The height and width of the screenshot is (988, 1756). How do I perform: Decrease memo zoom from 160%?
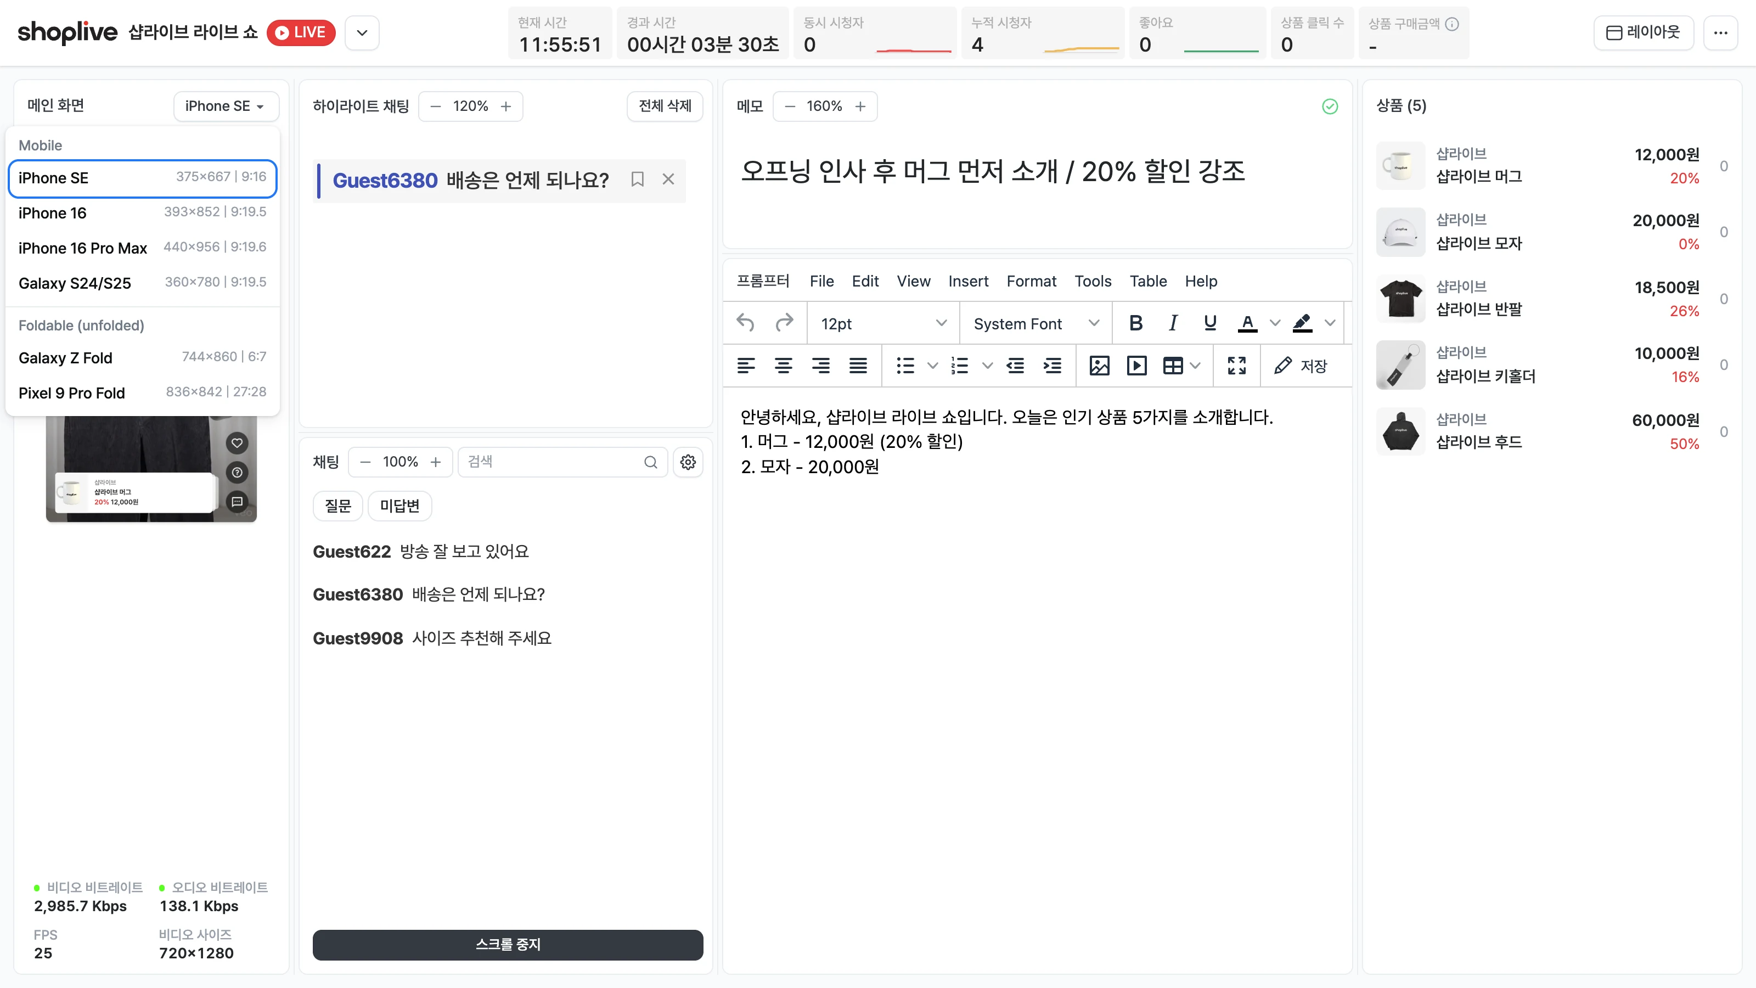[x=790, y=106]
